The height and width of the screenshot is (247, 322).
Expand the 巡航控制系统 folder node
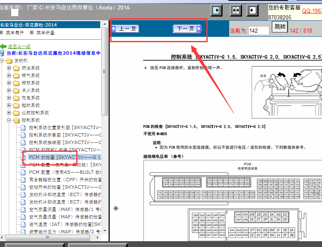9,113
